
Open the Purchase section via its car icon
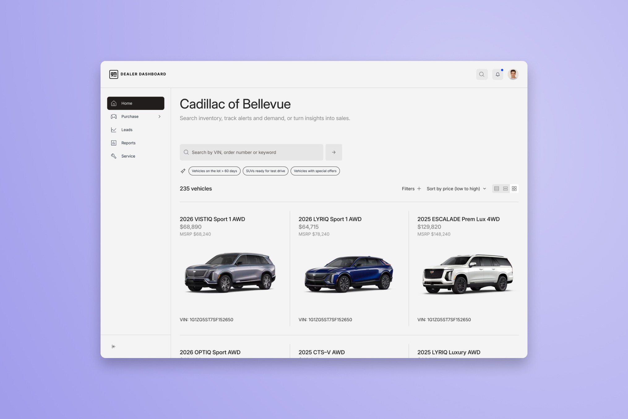(114, 116)
